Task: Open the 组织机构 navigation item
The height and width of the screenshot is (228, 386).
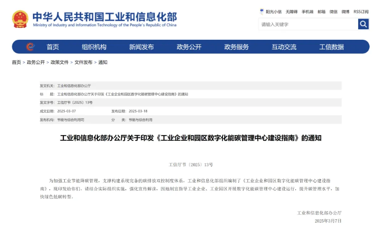Action: point(94,47)
